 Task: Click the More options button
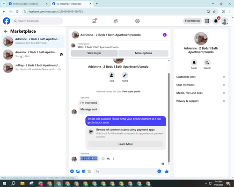[143, 53]
